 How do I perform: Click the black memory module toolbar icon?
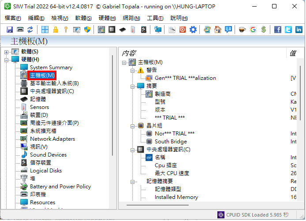[x=123, y=30]
